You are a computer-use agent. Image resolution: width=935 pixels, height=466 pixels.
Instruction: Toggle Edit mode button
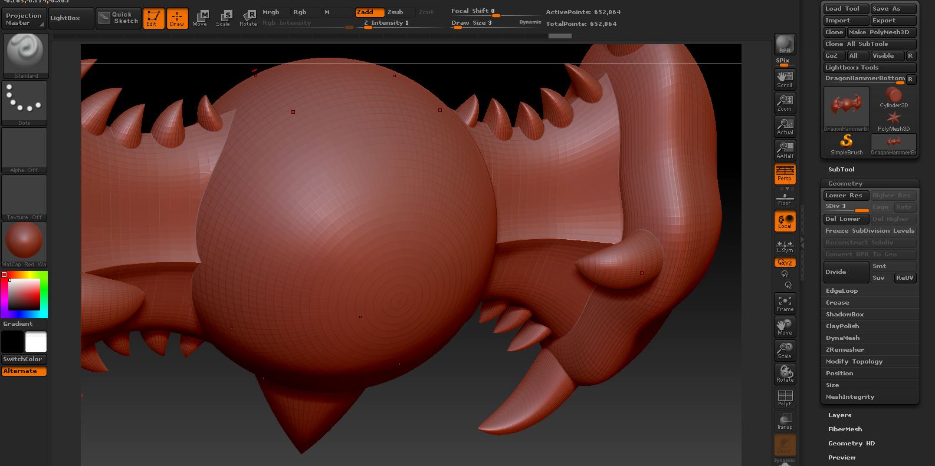point(153,18)
